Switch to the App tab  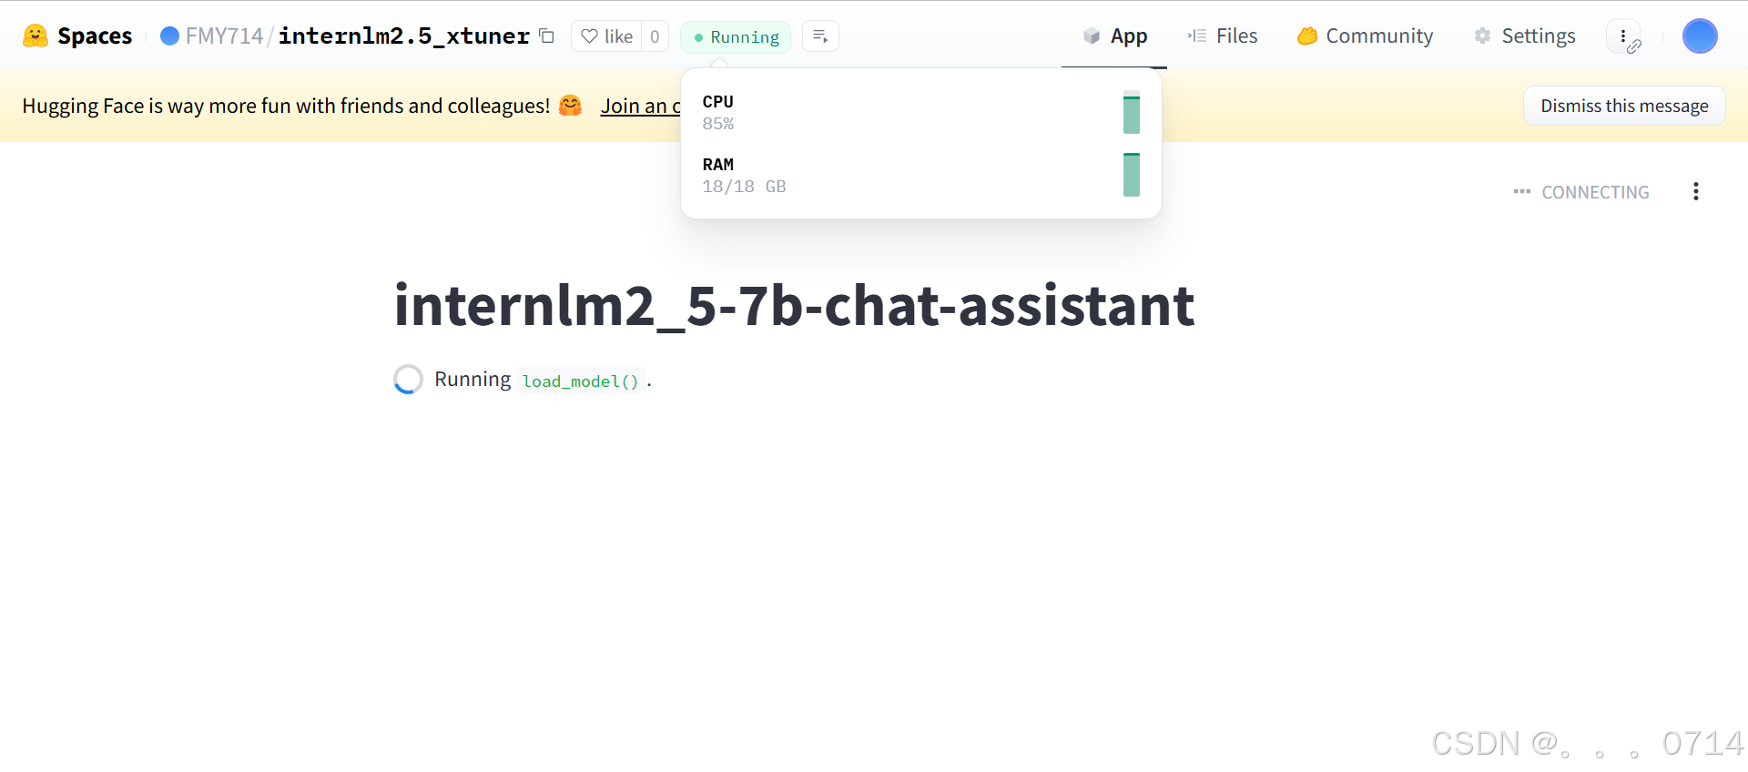pyautogui.click(x=1114, y=36)
